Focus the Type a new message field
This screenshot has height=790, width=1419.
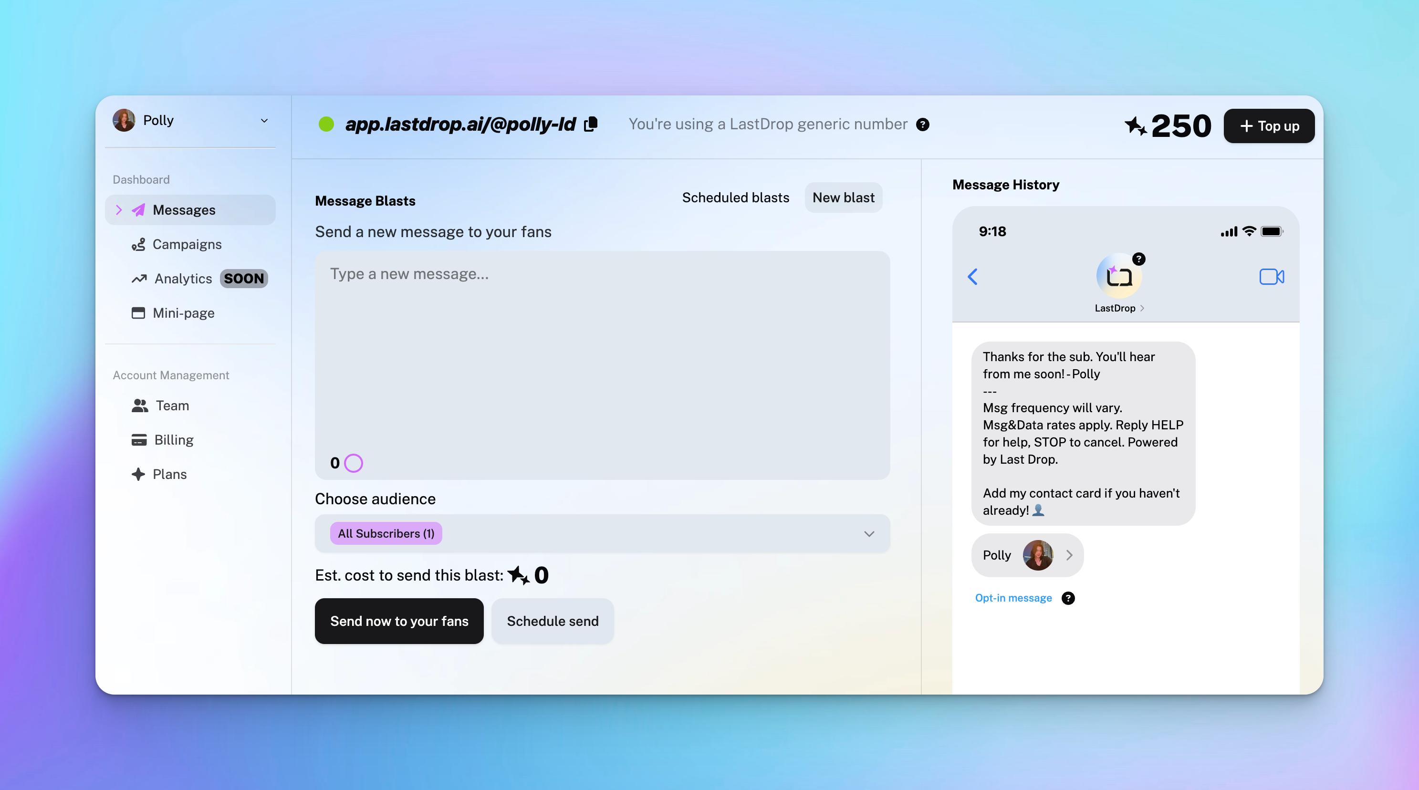[x=602, y=353]
